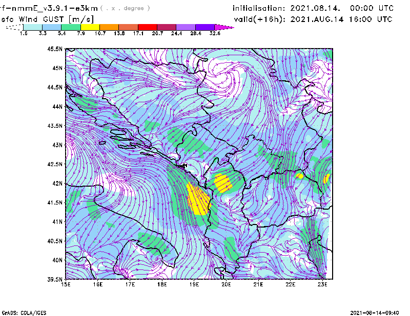Click the green 5.4–7.9 legend swatch
This screenshot has height=316, width=410.
point(71,27)
